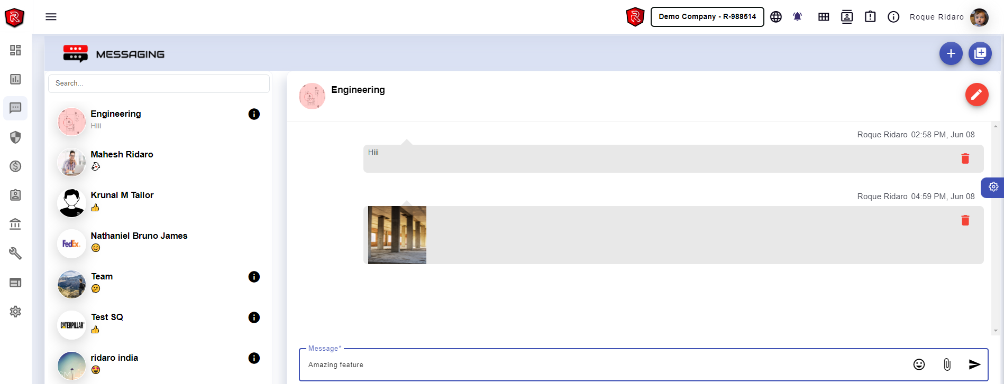Open the Team group conversation
The width and height of the screenshot is (1004, 384).
(x=102, y=277)
